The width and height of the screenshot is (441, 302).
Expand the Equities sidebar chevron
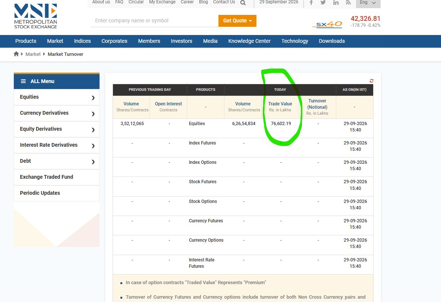(93, 98)
